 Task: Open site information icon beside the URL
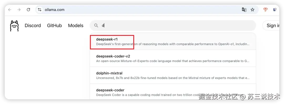[39, 10]
